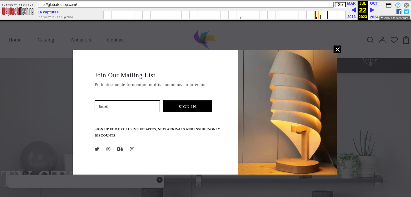
Task: Expand the About this capture dropdown
Action: [394, 18]
